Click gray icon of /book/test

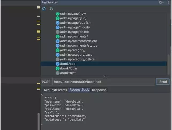click(57, 73)
